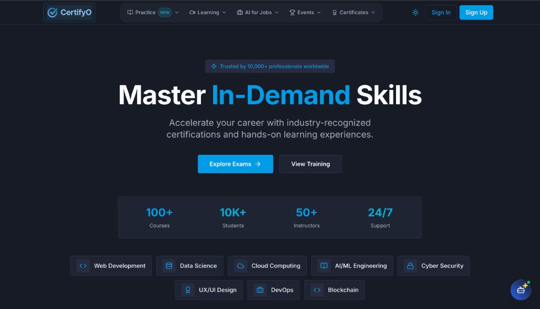Open the Events navigation menu
The width and height of the screenshot is (540, 309).
click(x=305, y=13)
